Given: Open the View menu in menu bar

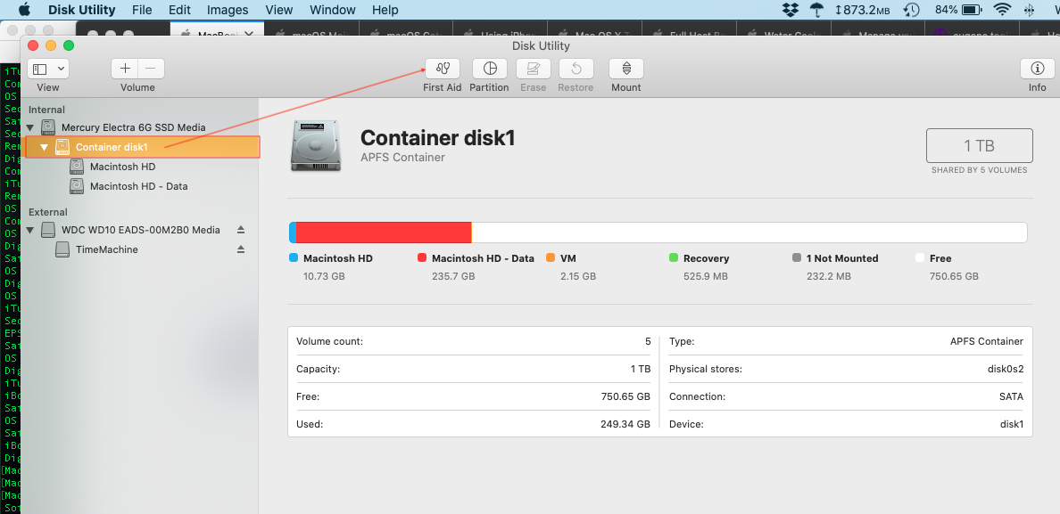Looking at the screenshot, I should pyautogui.click(x=279, y=10).
